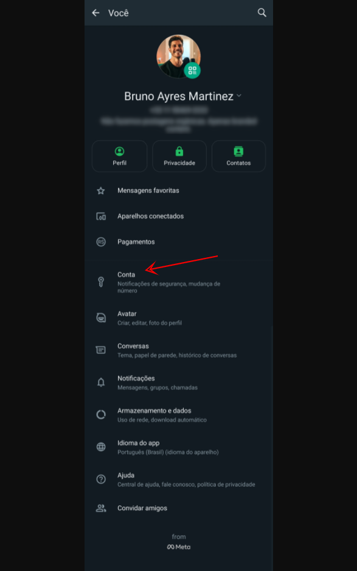357x571 pixels.
Task: Open the Avatar settings icon
Action: [x=101, y=317]
